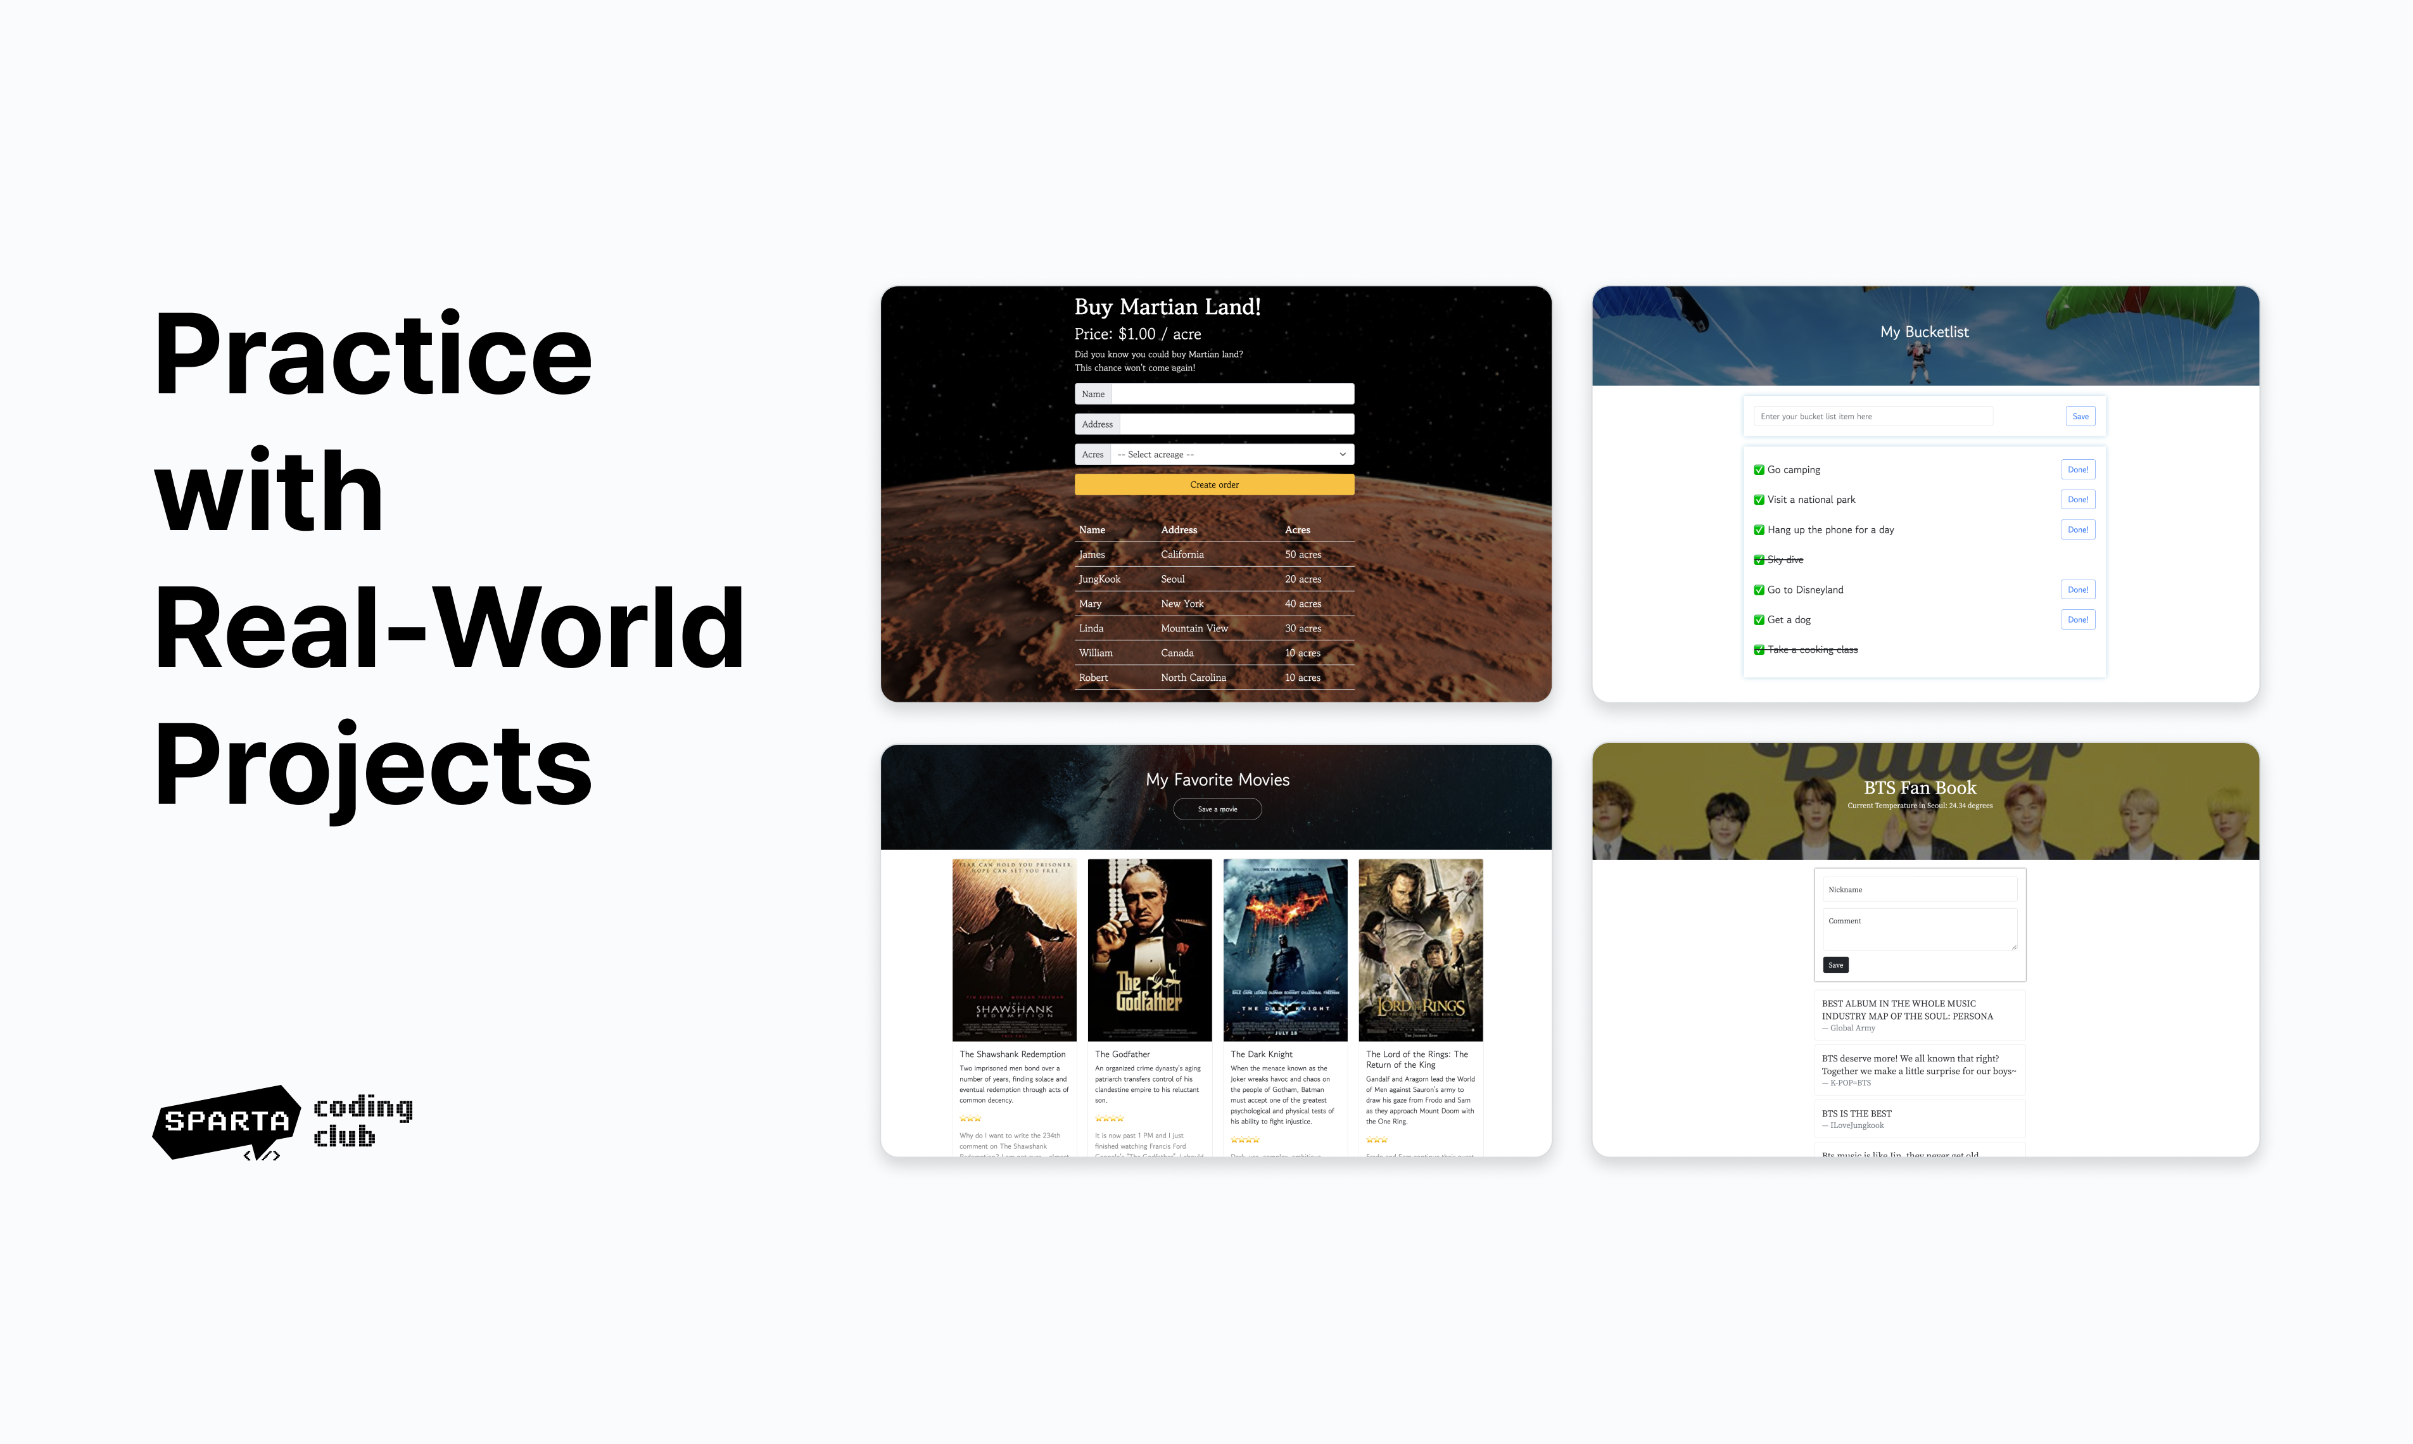Click Done! button for Visit a national park
This screenshot has height=1444, width=2413.
pyautogui.click(x=2077, y=500)
